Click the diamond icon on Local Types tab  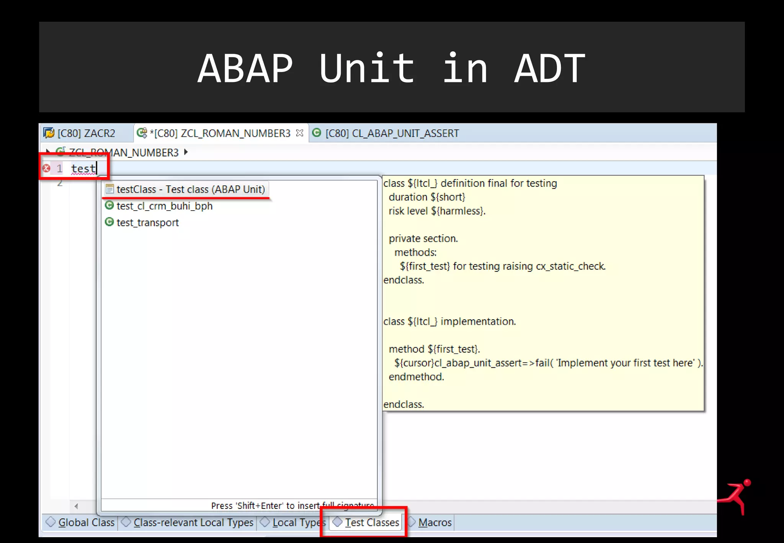265,522
